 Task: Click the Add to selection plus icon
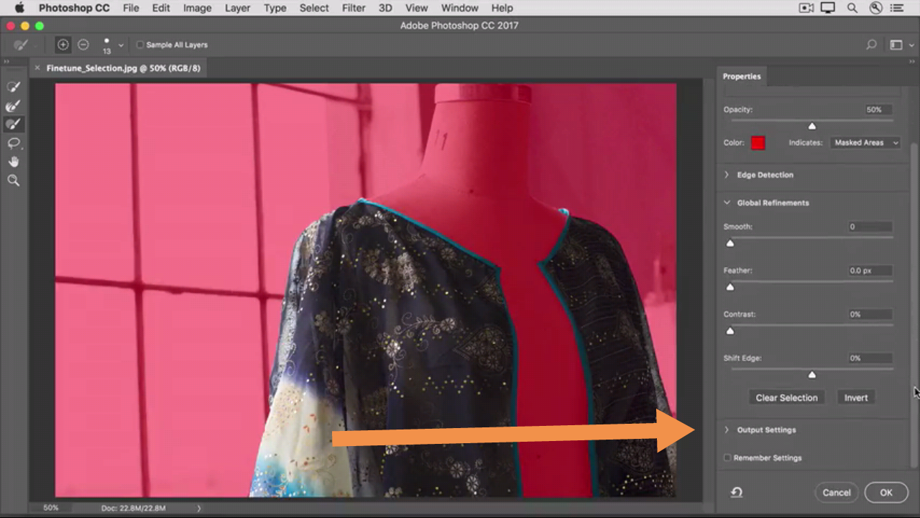[63, 45]
